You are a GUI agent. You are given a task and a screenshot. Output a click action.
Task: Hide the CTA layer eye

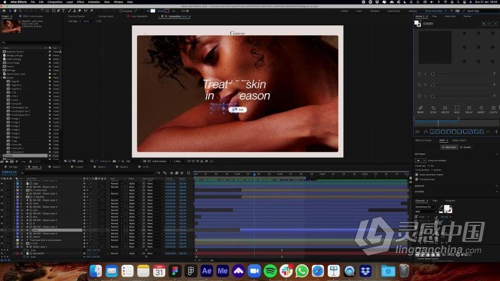pos(2,243)
